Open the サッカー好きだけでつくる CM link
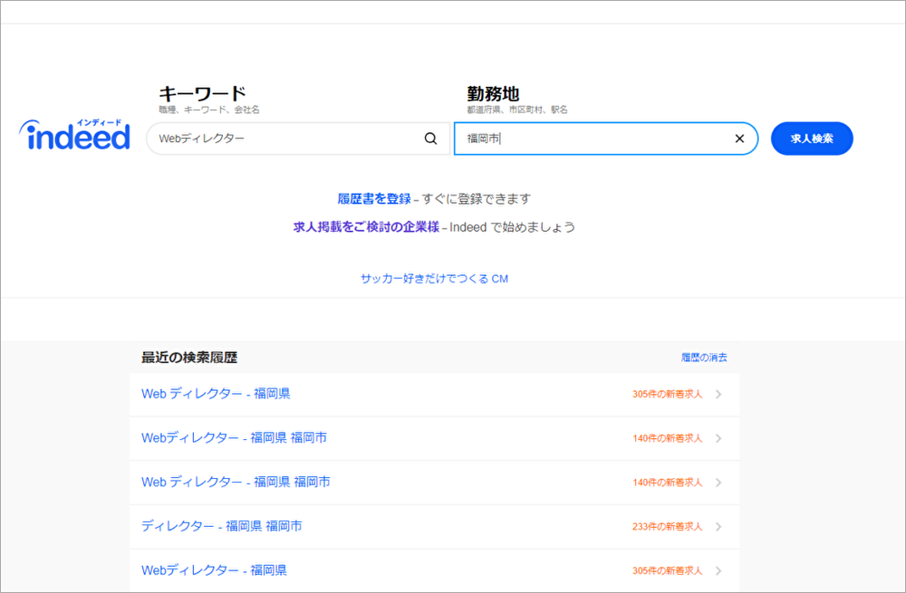 coord(435,279)
